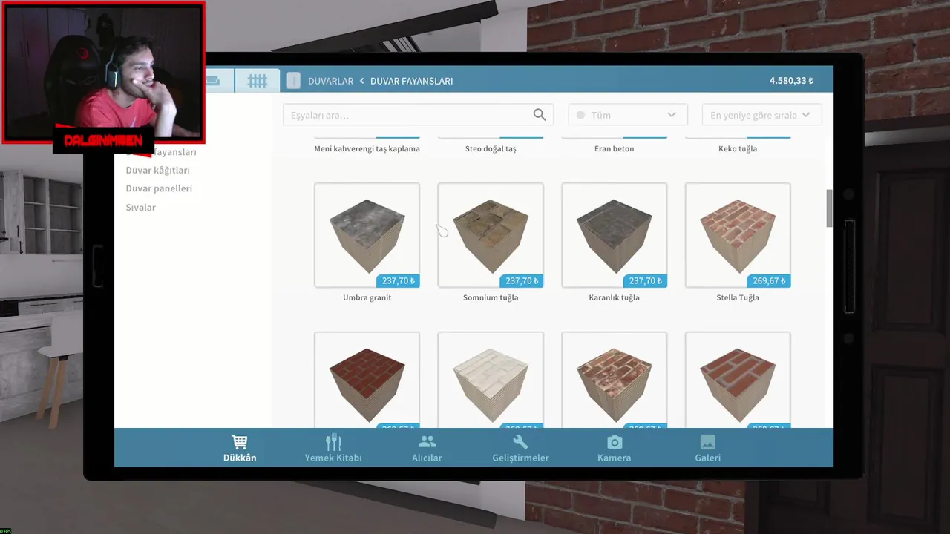This screenshot has width=950, height=534.
Task: Click Stella Tuğla price tag 269,67 ₺
Action: 769,280
